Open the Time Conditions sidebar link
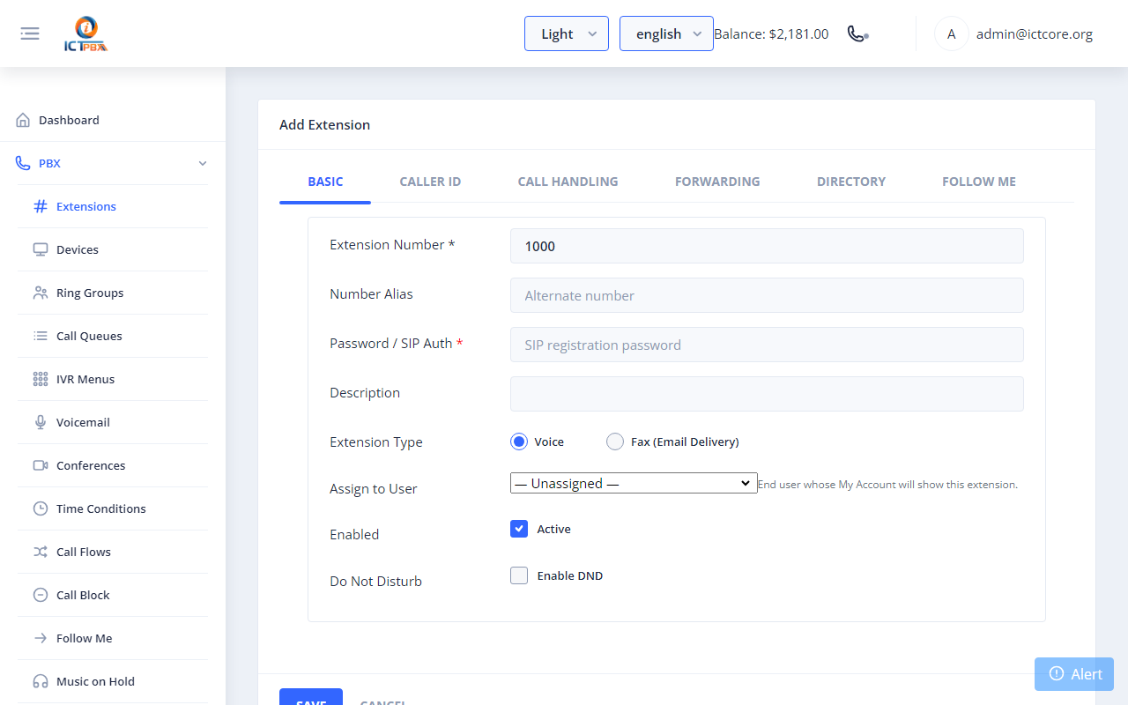The height and width of the screenshot is (705, 1128). (113, 508)
